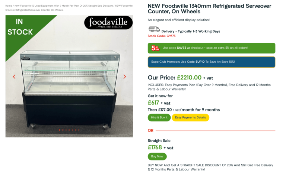Screen dimensions: 286x176
Task: Click the next image arrow
Action: (x=125, y=77)
